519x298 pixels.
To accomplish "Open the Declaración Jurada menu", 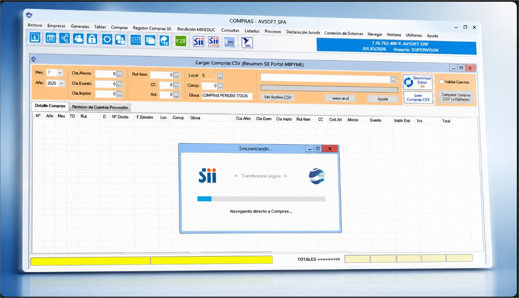I will [303, 32].
